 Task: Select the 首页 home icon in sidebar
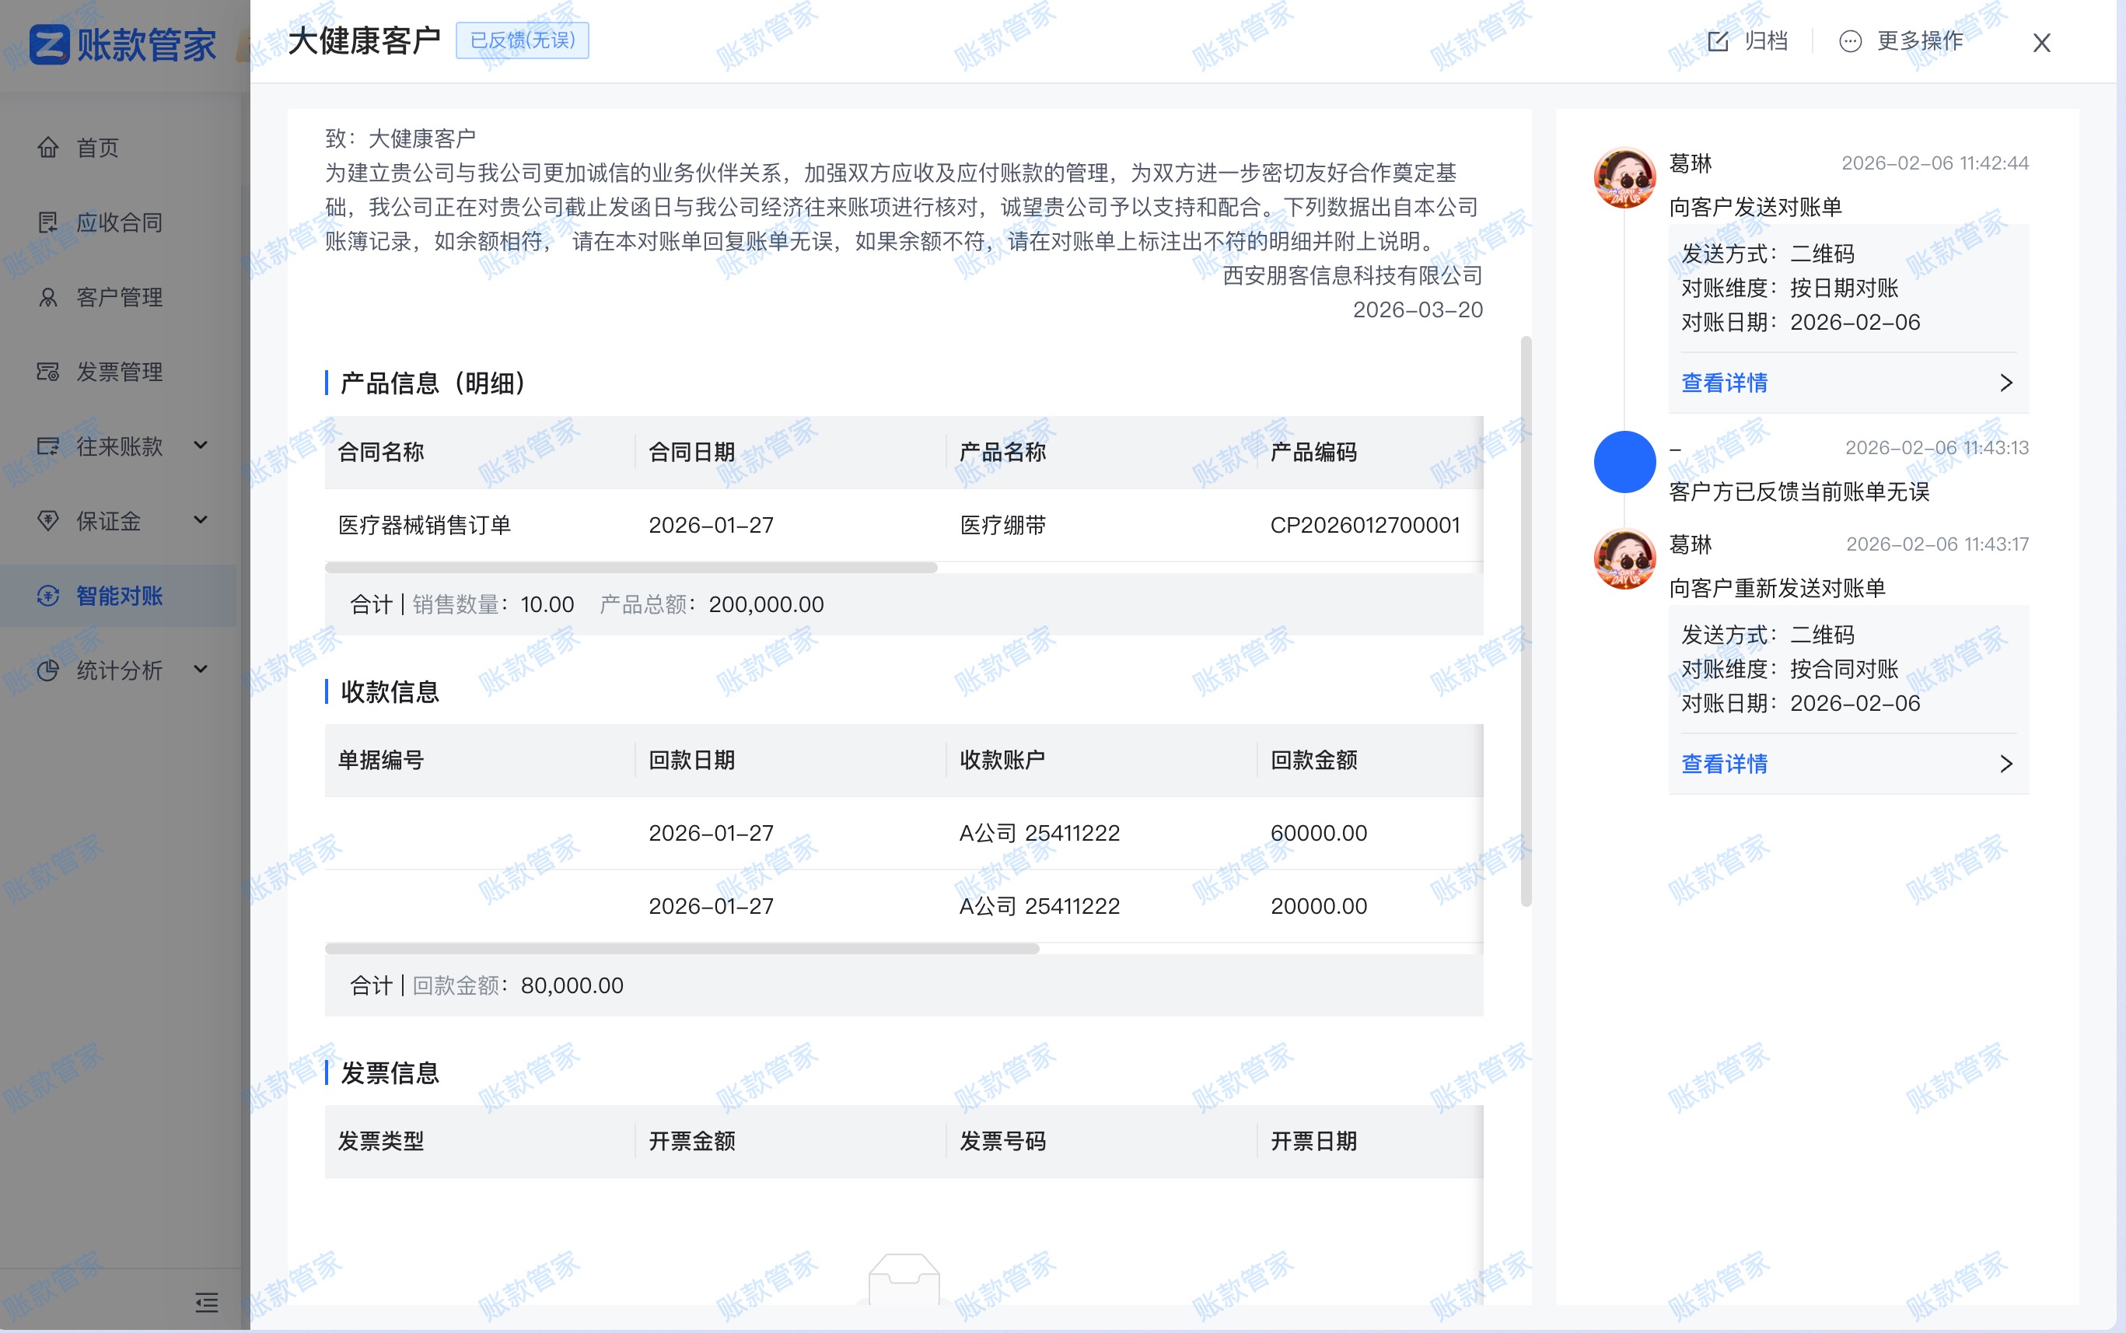tap(48, 147)
